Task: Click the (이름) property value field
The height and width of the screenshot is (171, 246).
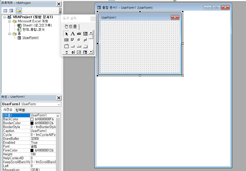Action: tap(43, 115)
